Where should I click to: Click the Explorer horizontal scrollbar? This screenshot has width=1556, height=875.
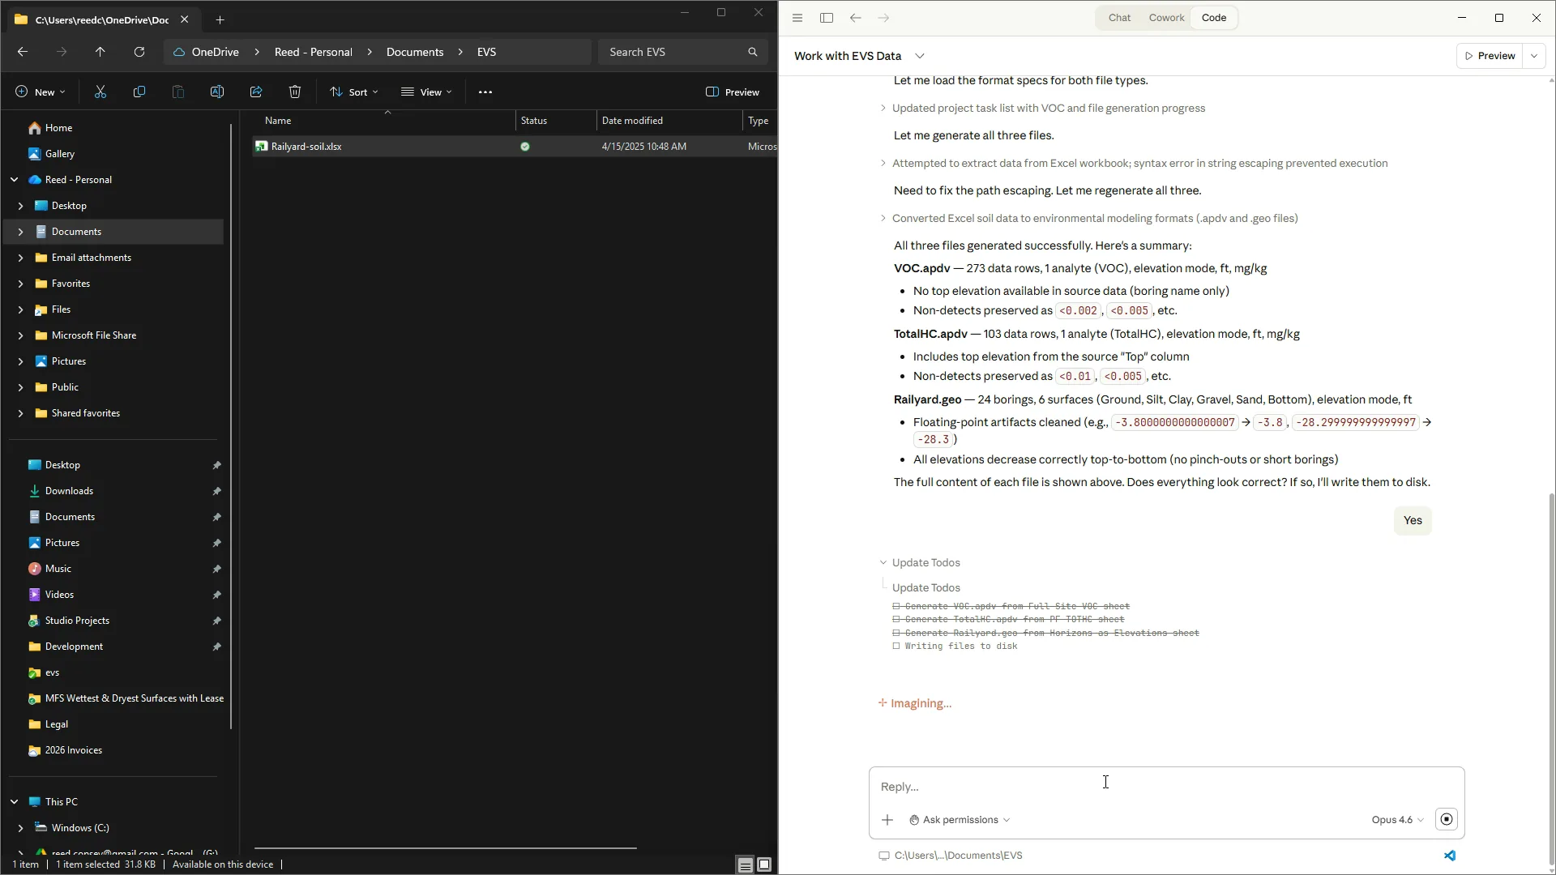click(x=445, y=848)
